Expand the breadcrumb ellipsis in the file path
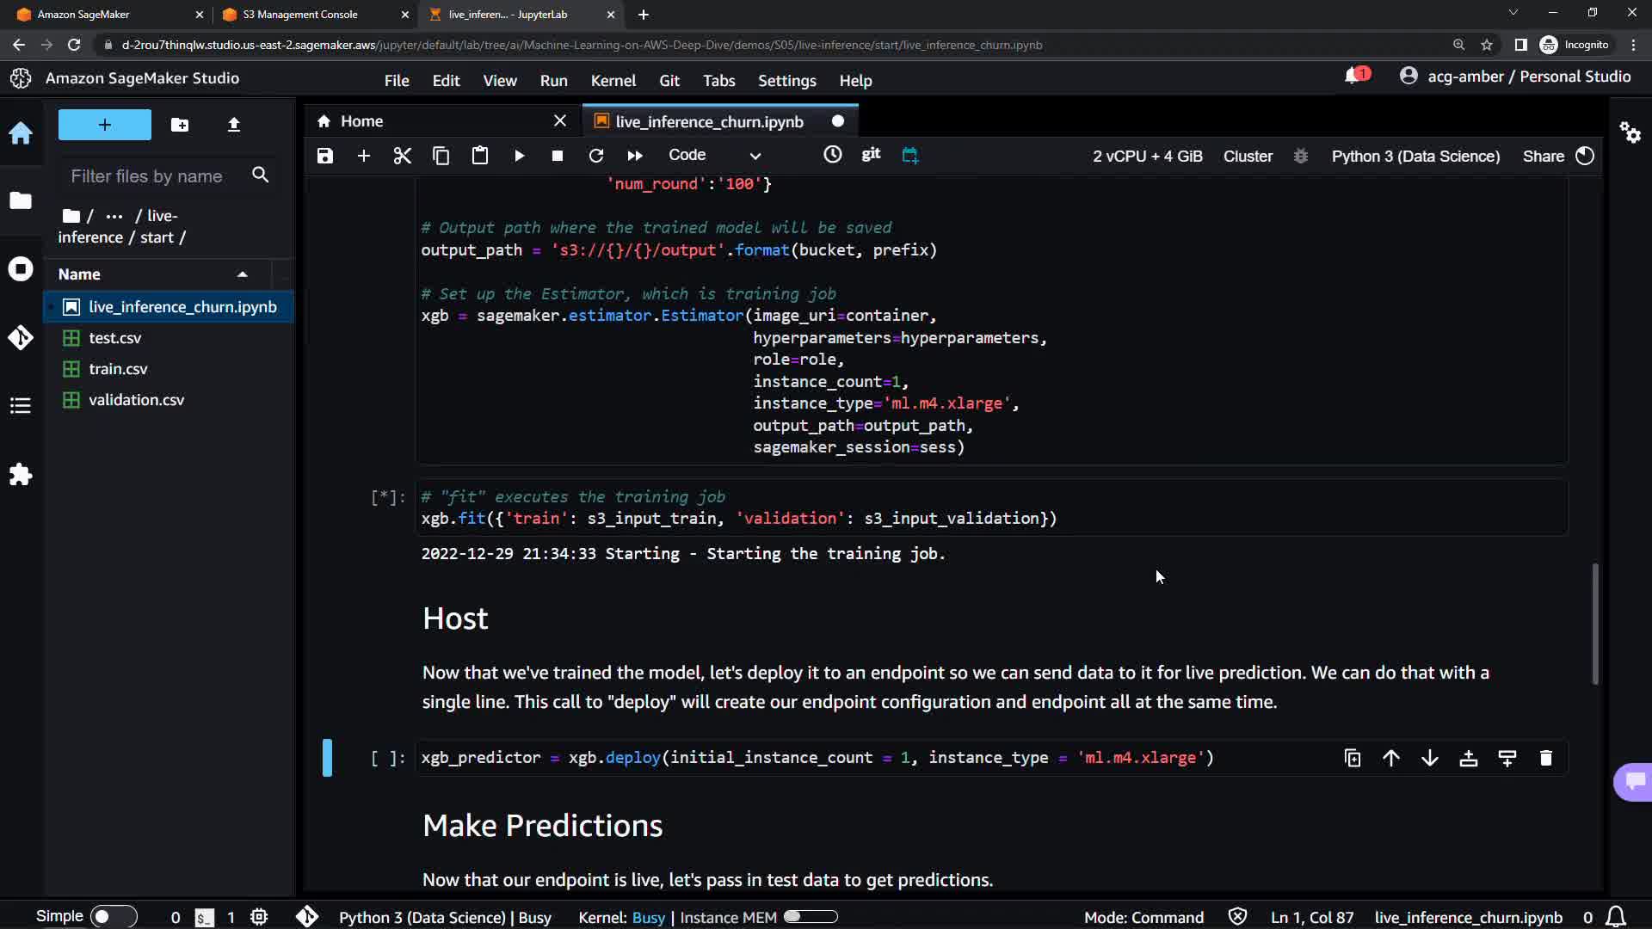The image size is (1652, 929). coord(114,216)
